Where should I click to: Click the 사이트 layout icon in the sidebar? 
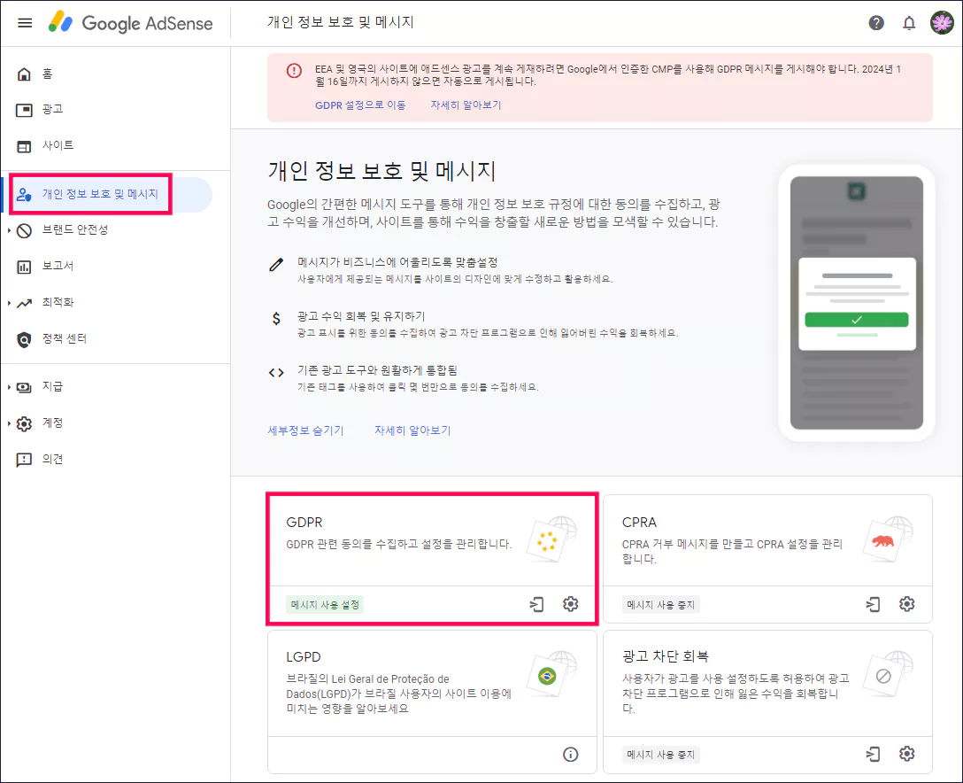[24, 146]
